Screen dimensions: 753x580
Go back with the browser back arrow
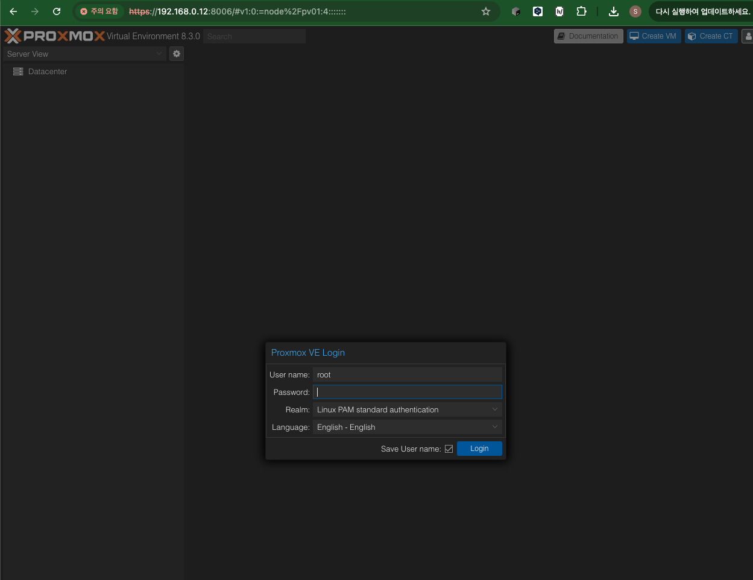pos(13,11)
